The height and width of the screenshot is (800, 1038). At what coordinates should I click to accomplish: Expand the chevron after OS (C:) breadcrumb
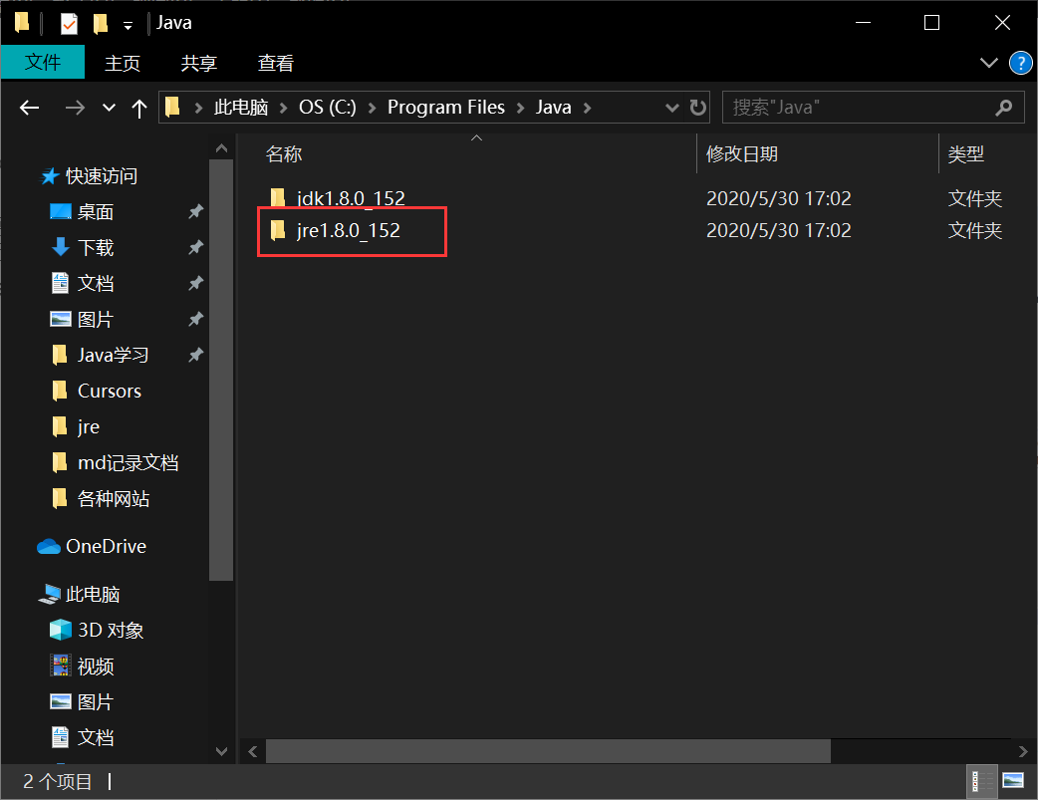point(372,108)
